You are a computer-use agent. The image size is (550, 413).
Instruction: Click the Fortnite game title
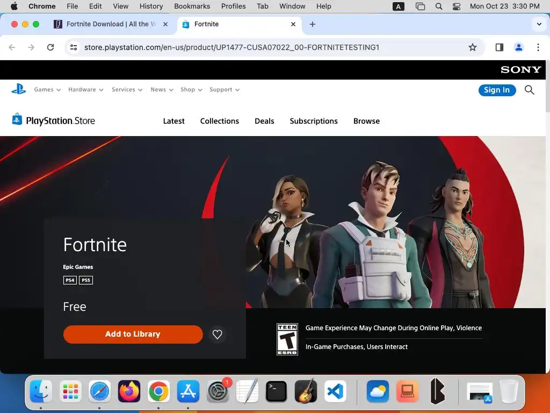(95, 245)
